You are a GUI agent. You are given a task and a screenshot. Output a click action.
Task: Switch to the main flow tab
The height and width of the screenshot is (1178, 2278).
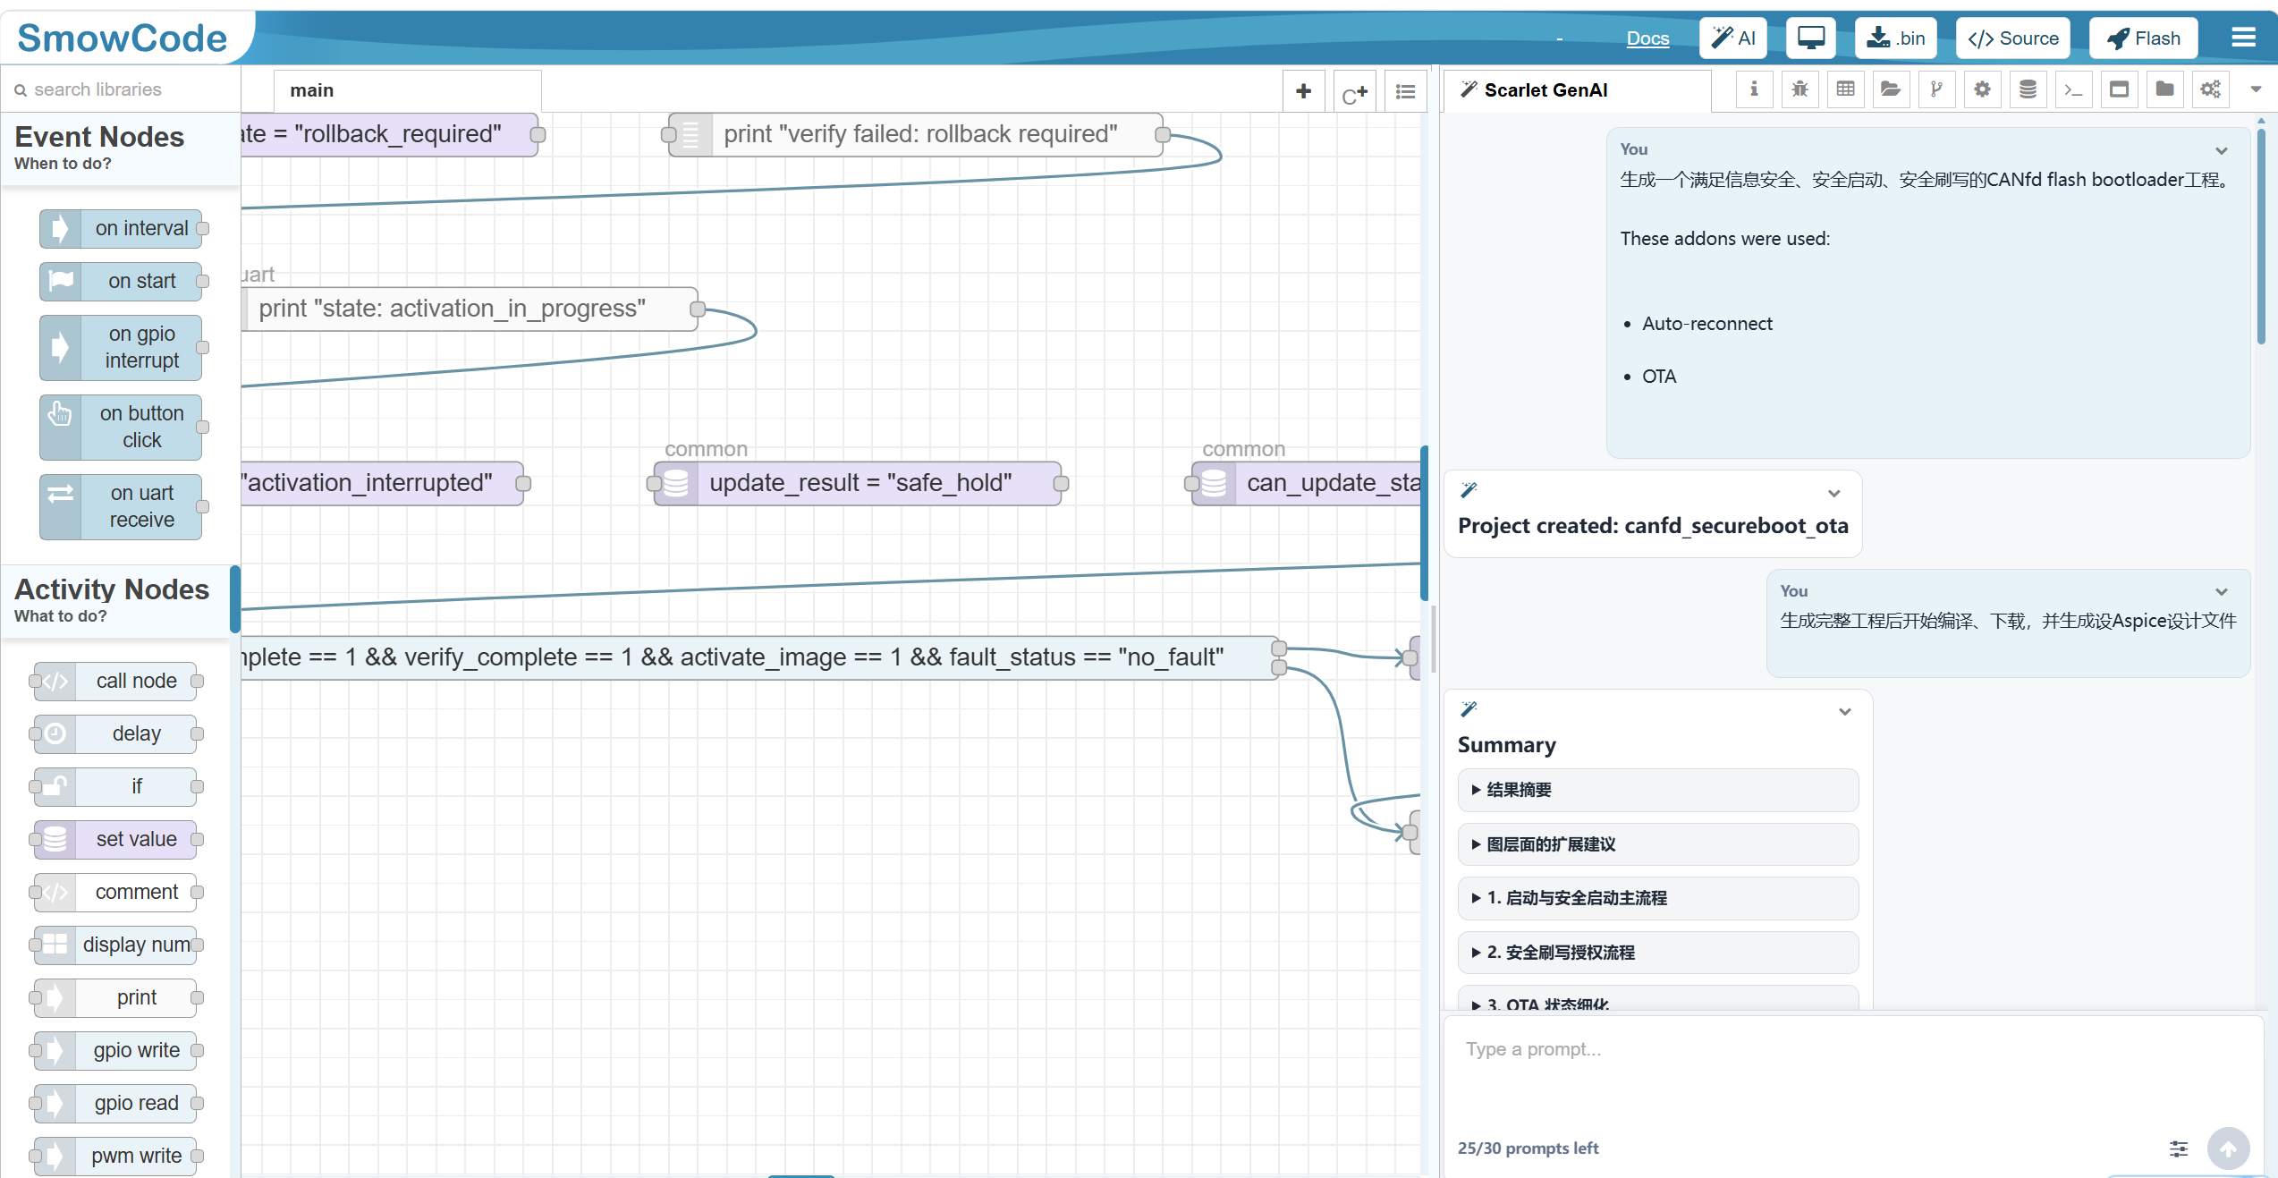click(x=407, y=90)
